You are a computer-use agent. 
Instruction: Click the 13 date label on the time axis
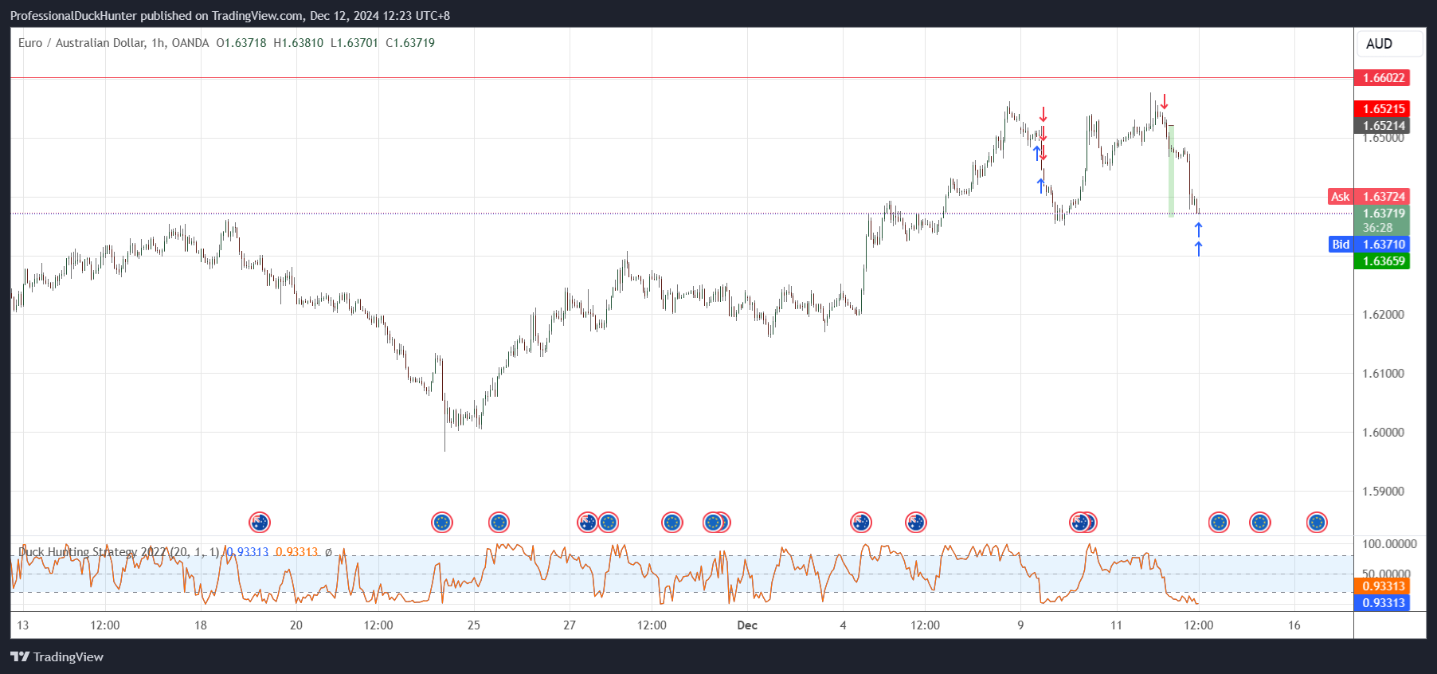click(23, 625)
